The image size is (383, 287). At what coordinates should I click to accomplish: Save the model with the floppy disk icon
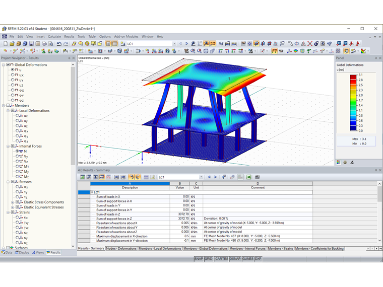tap(31, 44)
